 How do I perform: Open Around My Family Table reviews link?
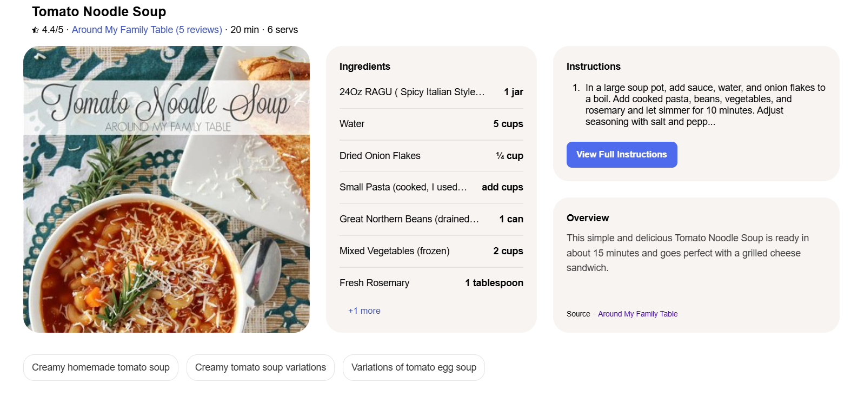point(147,30)
